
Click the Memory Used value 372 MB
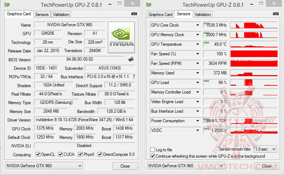click(x=215, y=73)
